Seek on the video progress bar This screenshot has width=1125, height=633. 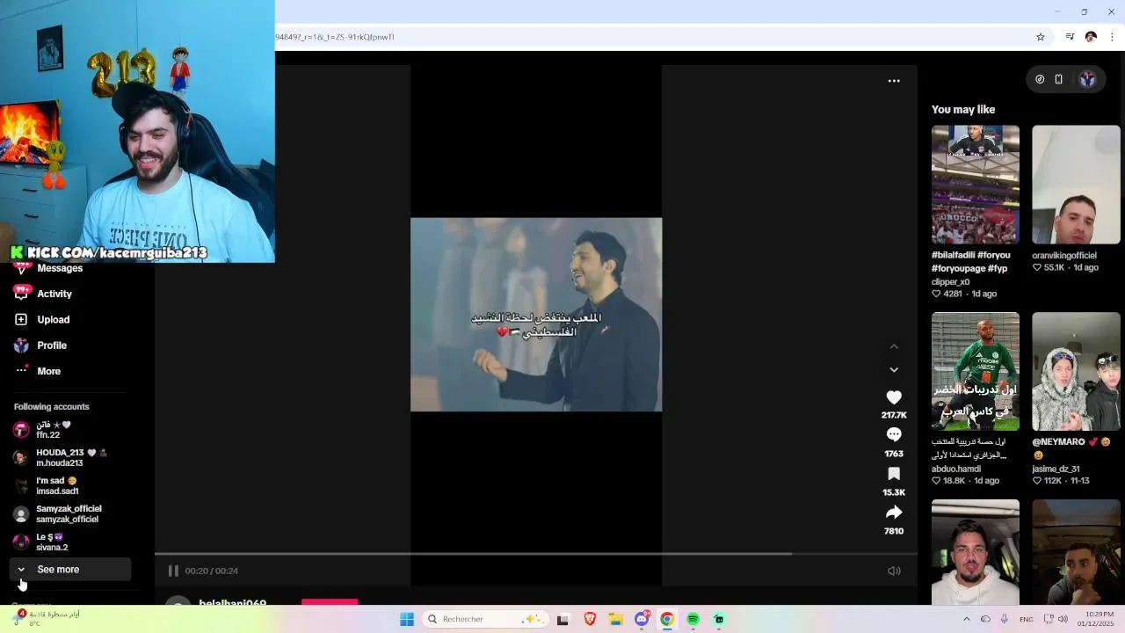536,554
